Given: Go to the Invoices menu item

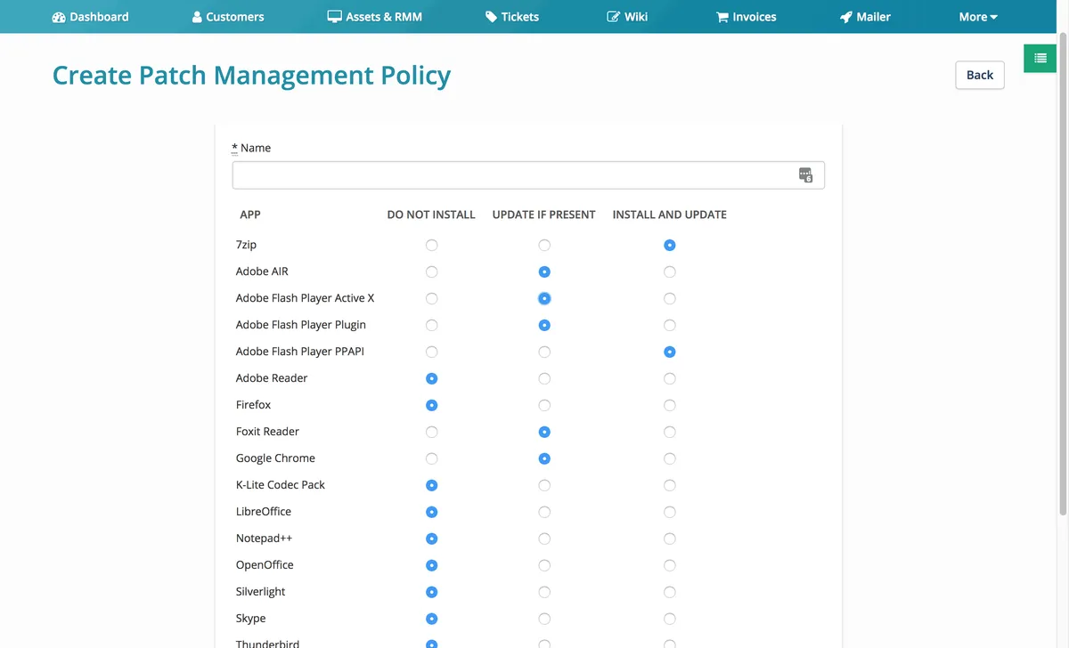Looking at the screenshot, I should tap(754, 17).
